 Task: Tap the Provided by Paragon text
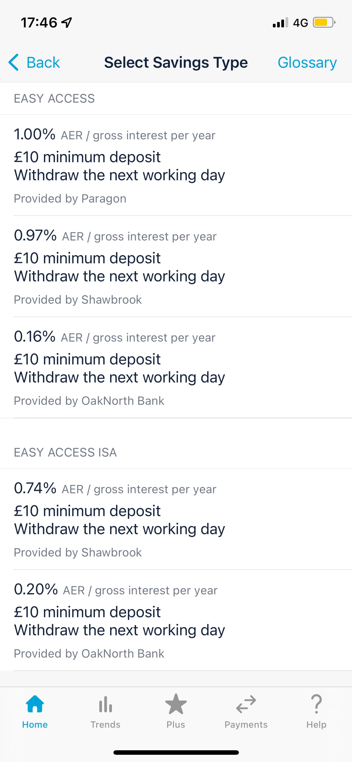tap(70, 199)
